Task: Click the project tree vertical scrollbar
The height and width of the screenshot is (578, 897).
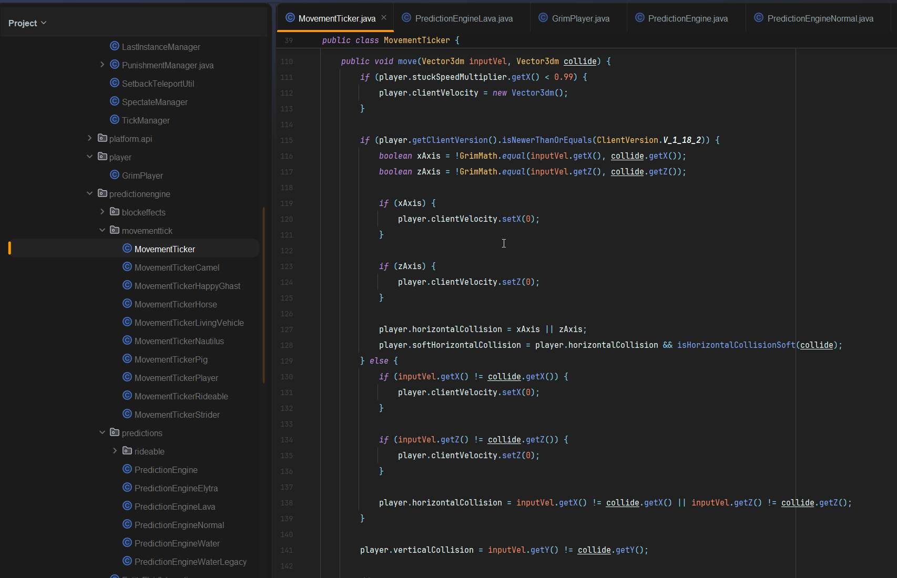Action: click(263, 294)
